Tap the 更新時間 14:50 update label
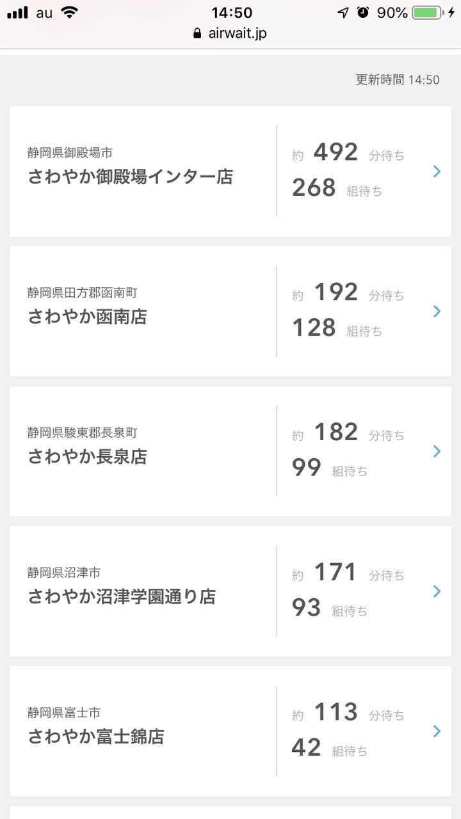Viewport: 461px width, 819px height. point(398,80)
